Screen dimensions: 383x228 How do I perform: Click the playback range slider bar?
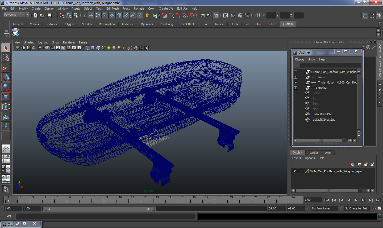coord(99,209)
